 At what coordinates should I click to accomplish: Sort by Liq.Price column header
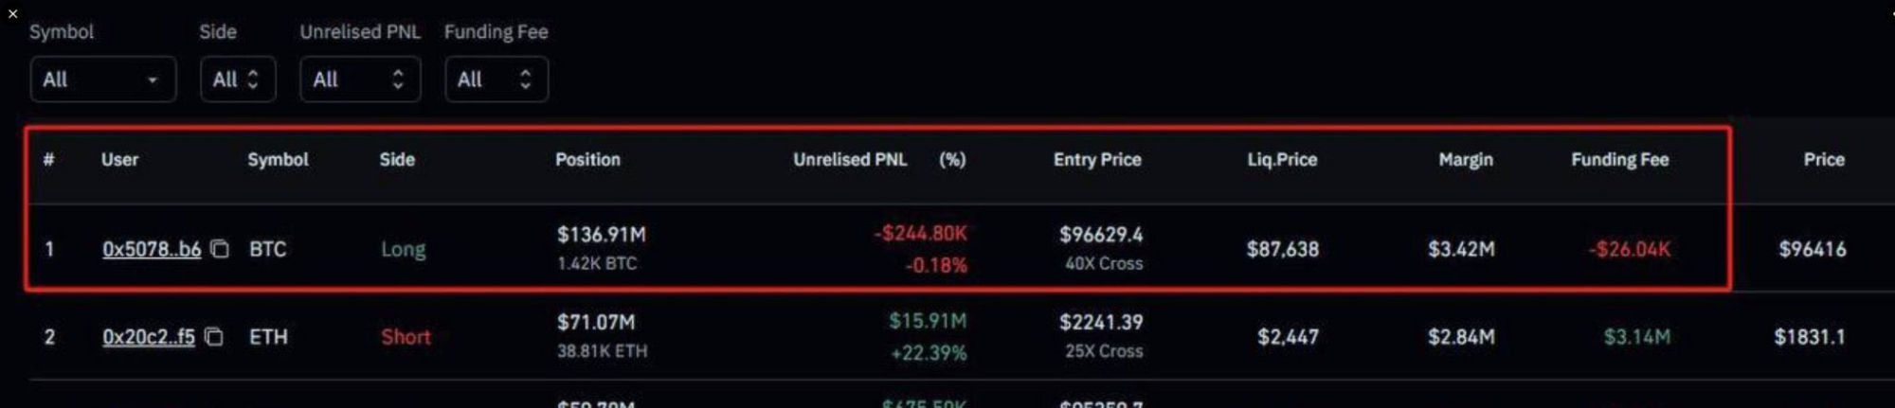1282,160
